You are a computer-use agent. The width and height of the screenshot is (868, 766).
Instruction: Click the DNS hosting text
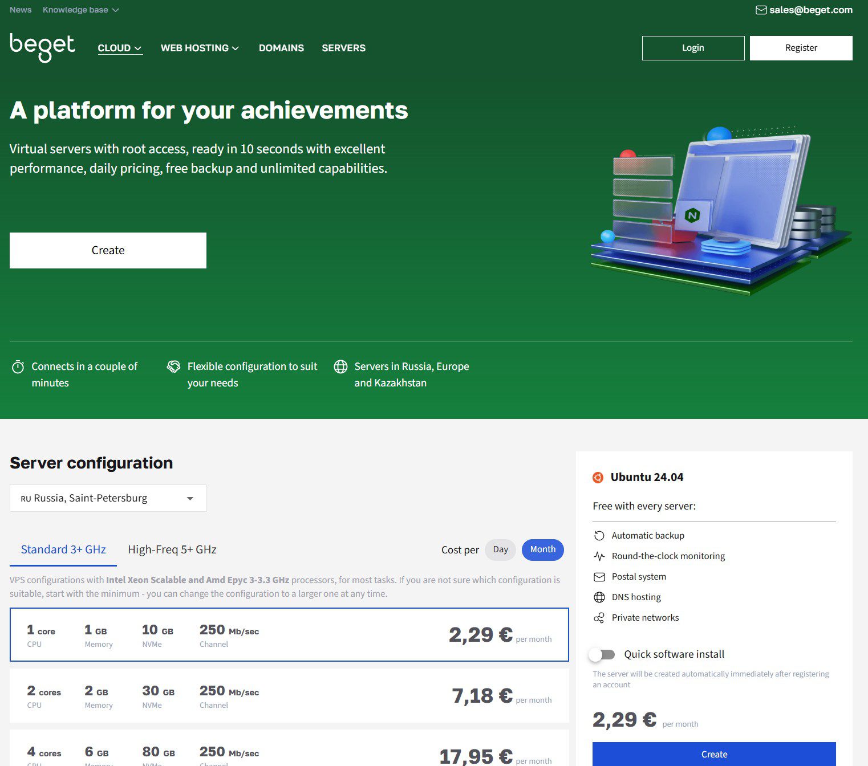(x=636, y=597)
